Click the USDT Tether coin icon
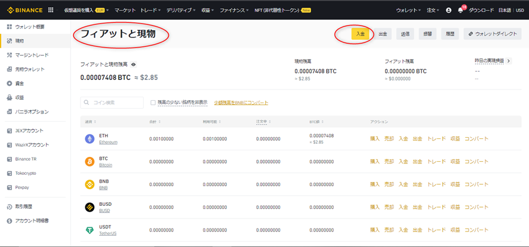This screenshot has width=529, height=247. [x=90, y=230]
